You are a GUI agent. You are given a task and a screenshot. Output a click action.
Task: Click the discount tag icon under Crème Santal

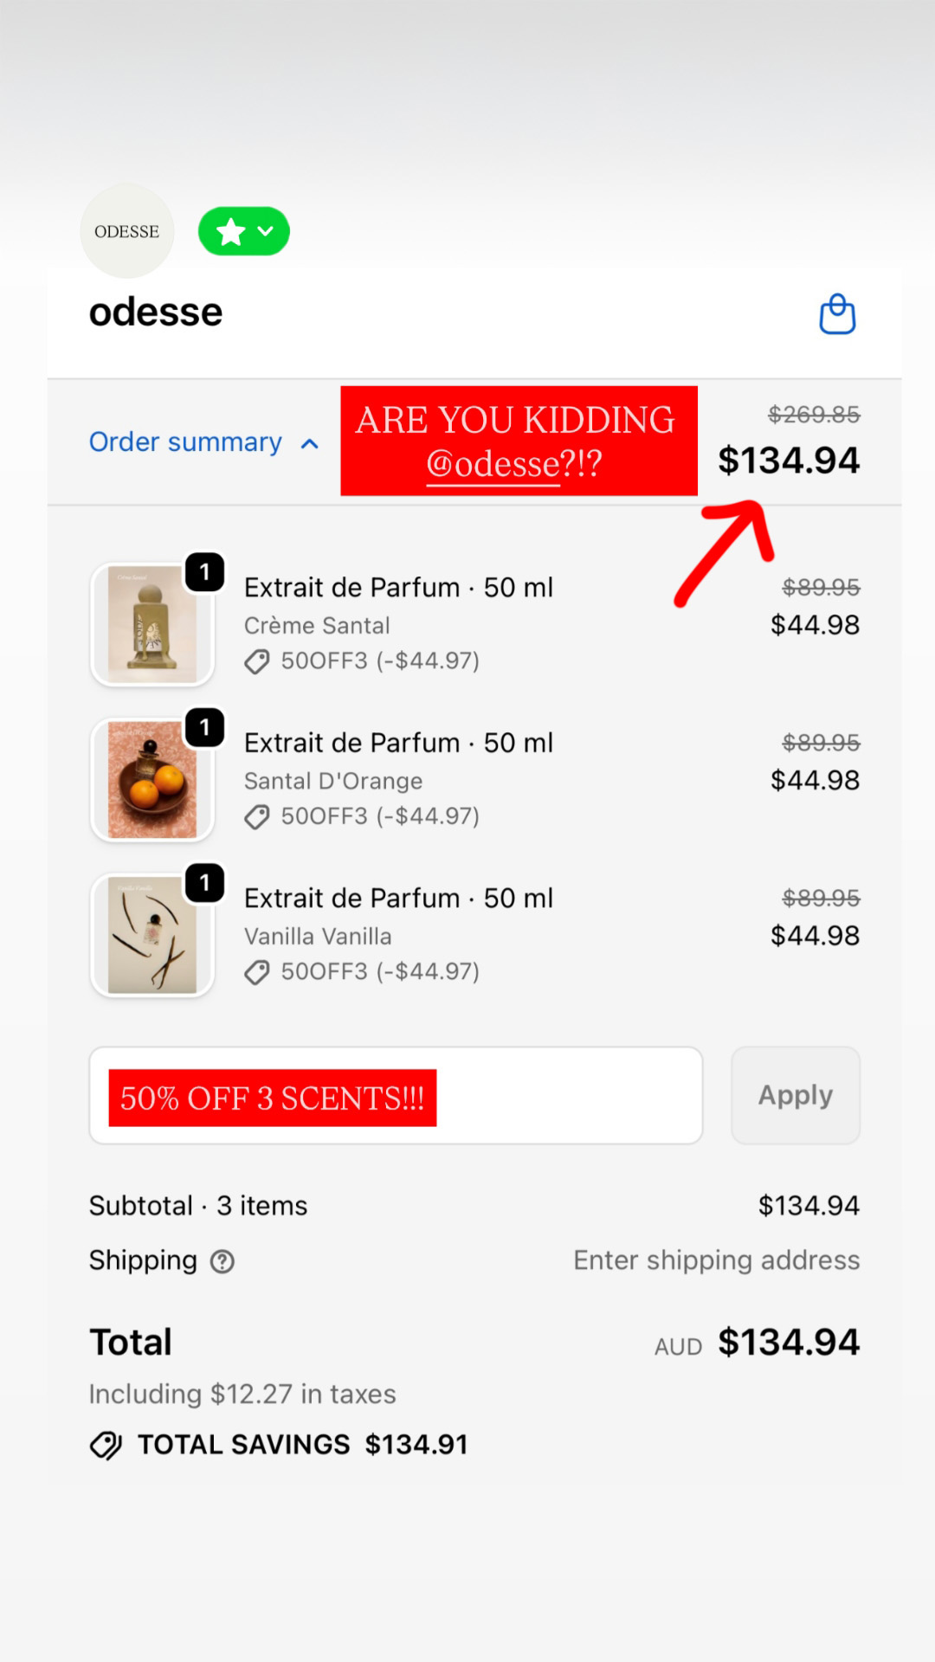click(256, 662)
